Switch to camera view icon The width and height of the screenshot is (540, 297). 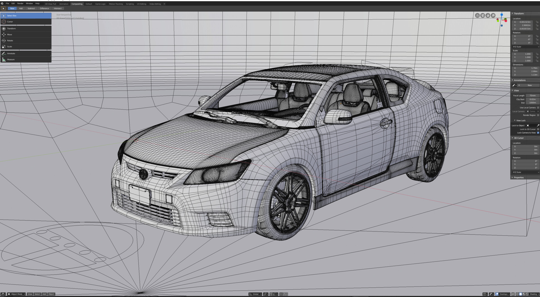483,15
